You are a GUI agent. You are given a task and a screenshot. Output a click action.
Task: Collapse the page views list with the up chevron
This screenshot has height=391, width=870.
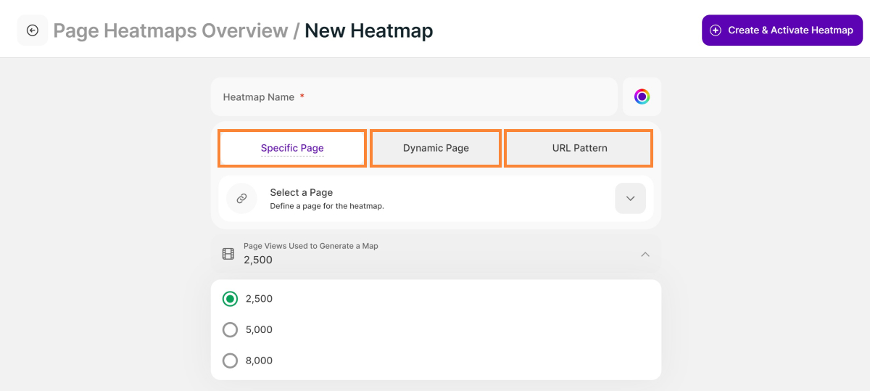coord(645,254)
